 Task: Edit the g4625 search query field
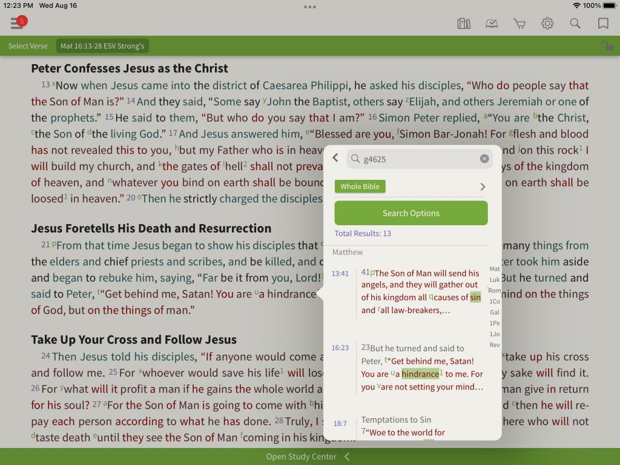coord(420,159)
